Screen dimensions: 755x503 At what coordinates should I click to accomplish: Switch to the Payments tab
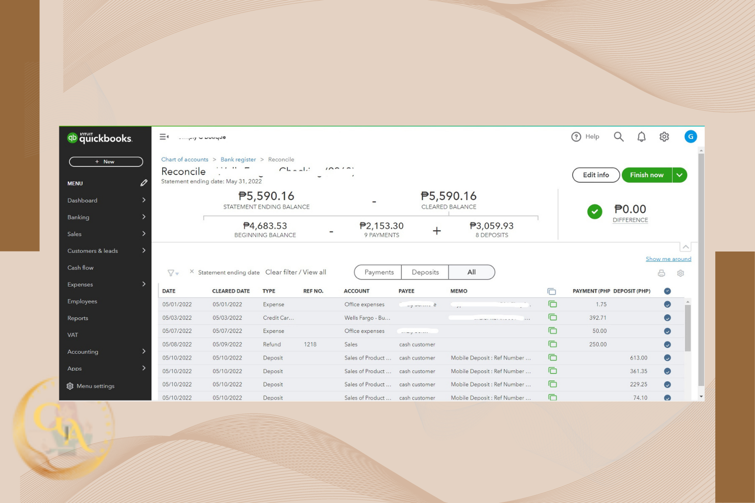379,272
